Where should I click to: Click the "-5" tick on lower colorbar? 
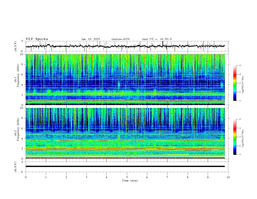(239, 137)
